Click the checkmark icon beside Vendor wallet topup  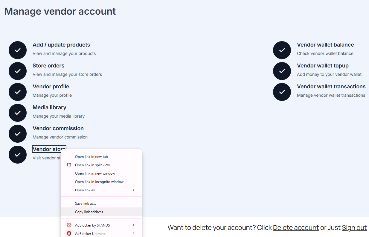pyautogui.click(x=282, y=71)
